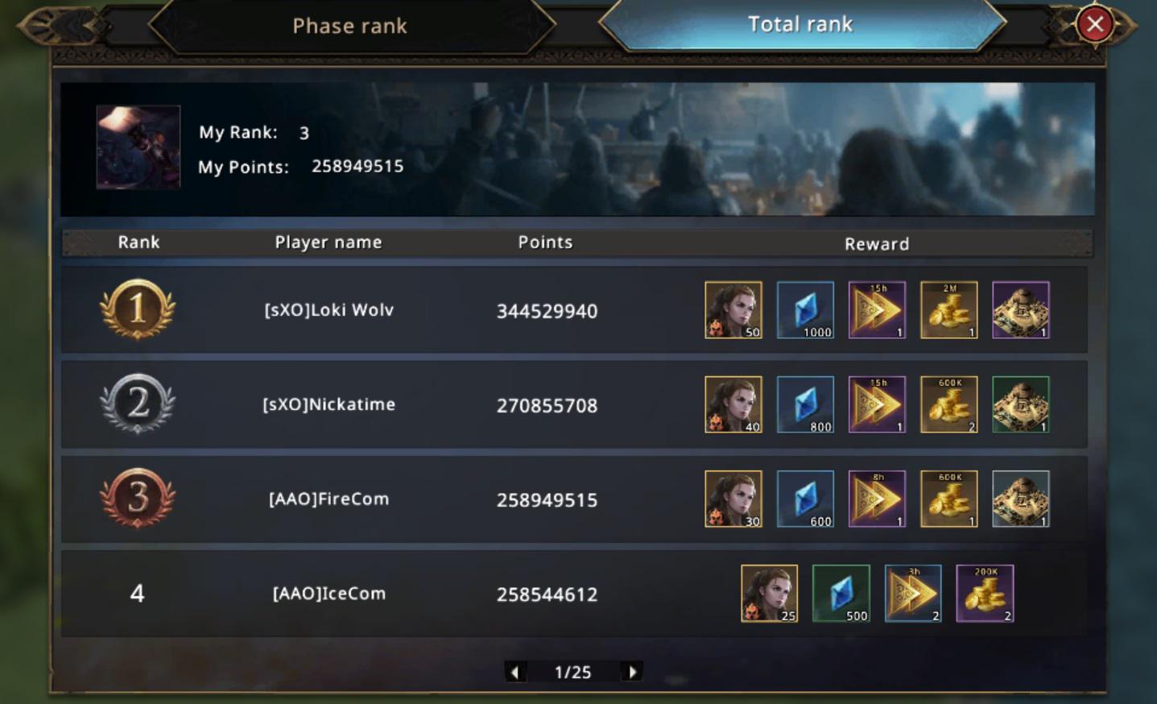Tap rank 1 purple castle reward icon
The image size is (1157, 704).
(1021, 310)
